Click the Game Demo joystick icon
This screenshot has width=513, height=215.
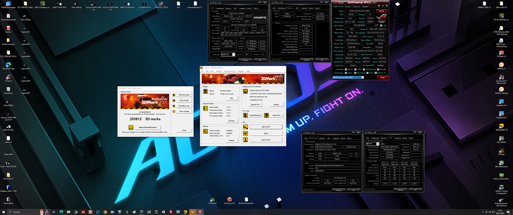point(245,140)
